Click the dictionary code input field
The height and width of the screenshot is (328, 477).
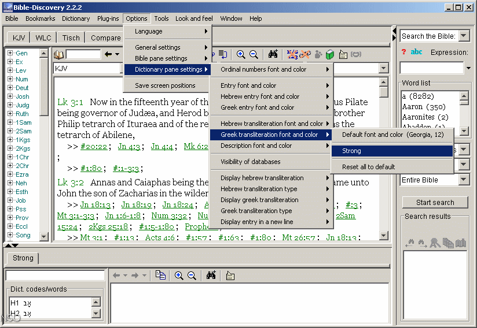(55, 275)
